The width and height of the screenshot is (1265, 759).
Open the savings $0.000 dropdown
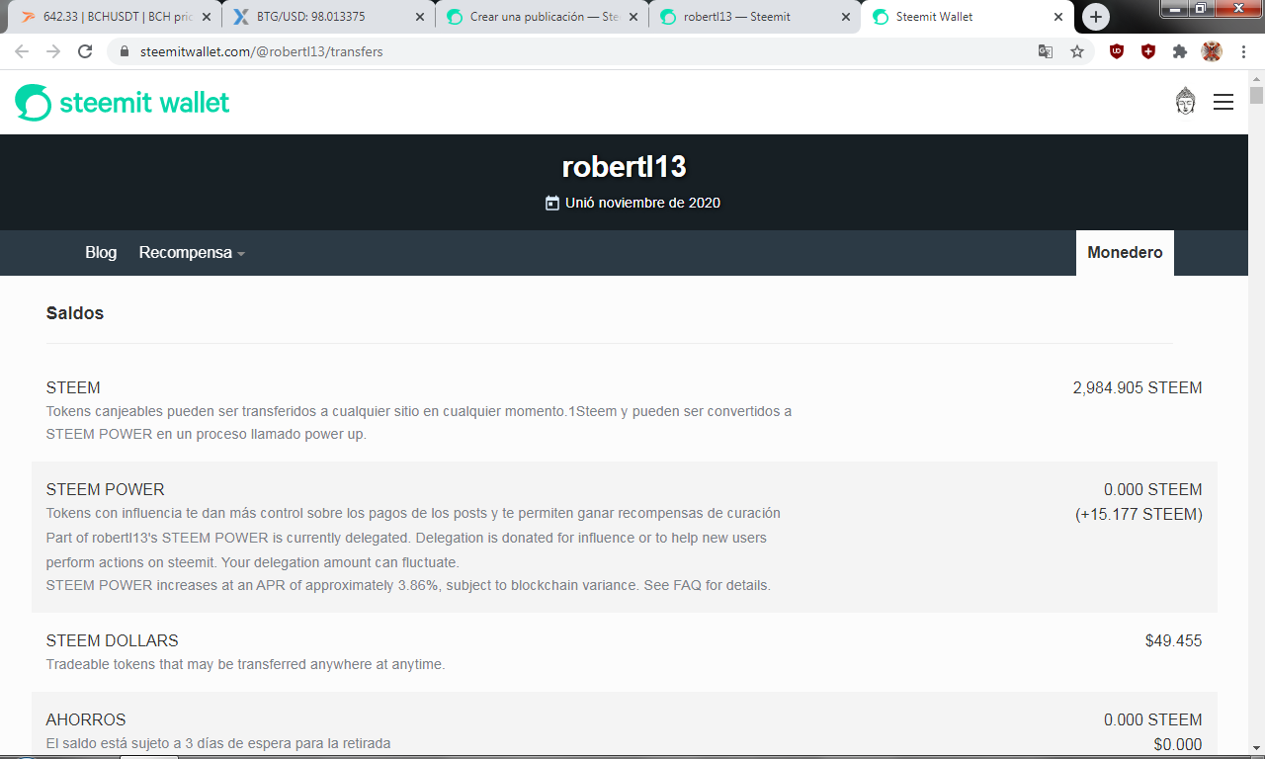(x=1178, y=745)
